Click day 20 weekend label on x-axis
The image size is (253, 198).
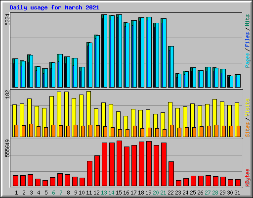point(156,193)
